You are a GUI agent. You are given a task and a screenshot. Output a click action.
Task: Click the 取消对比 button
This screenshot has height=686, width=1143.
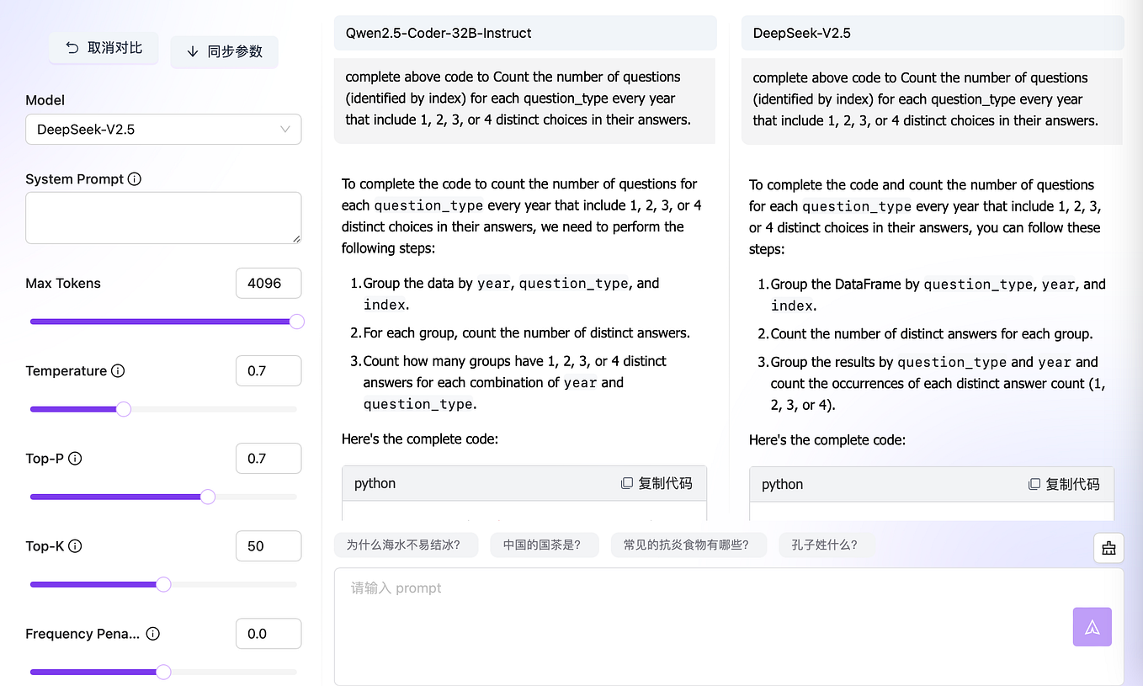pyautogui.click(x=103, y=48)
